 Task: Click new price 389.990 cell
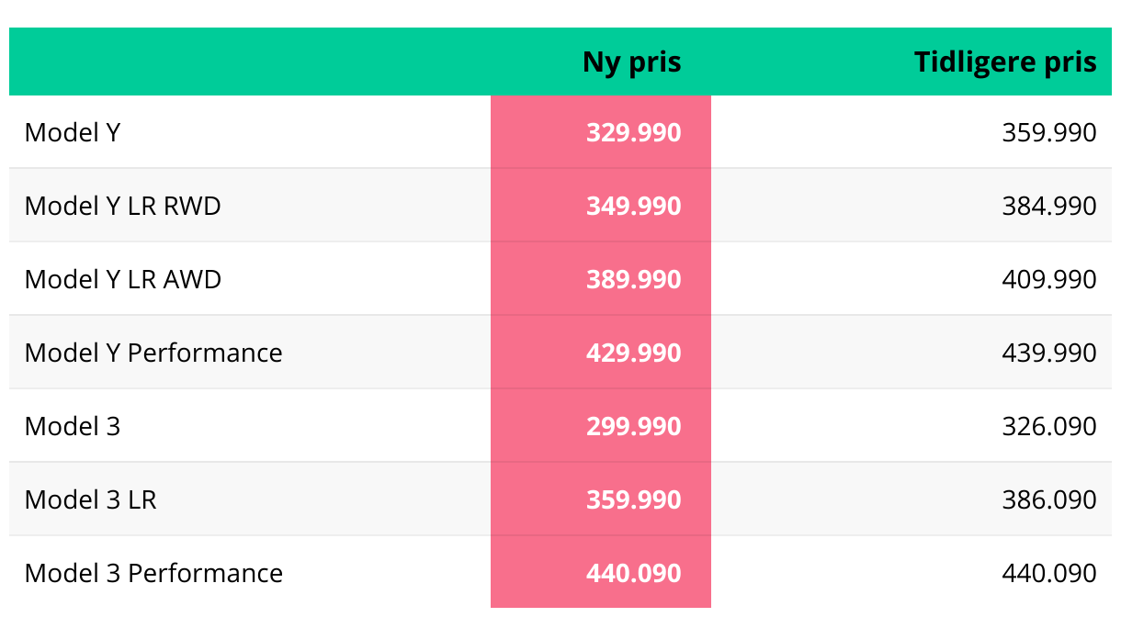[x=634, y=279]
